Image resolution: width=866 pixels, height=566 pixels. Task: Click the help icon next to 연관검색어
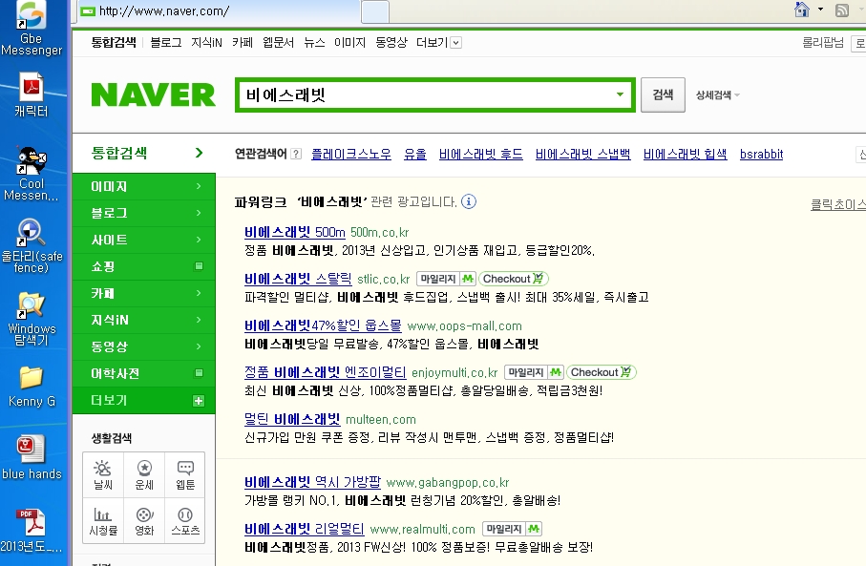click(296, 154)
